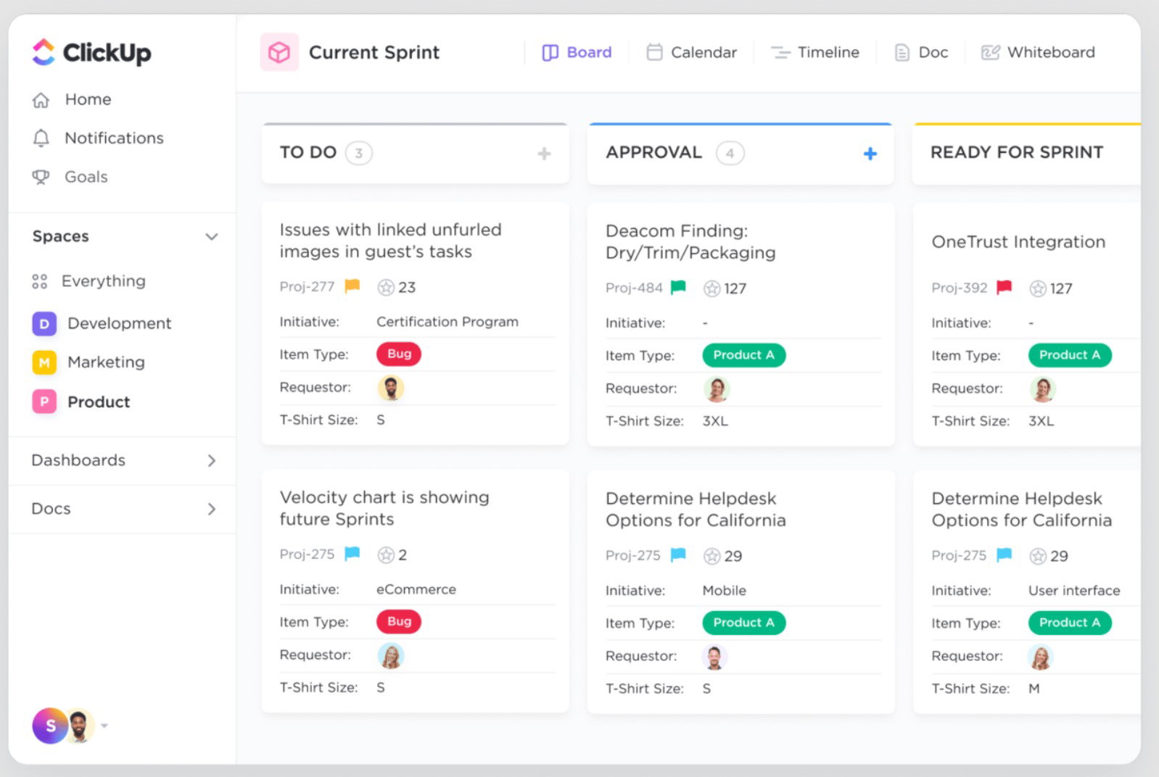Click the Proj-392 task ID
Image resolution: width=1159 pixels, height=777 pixels.
(960, 288)
